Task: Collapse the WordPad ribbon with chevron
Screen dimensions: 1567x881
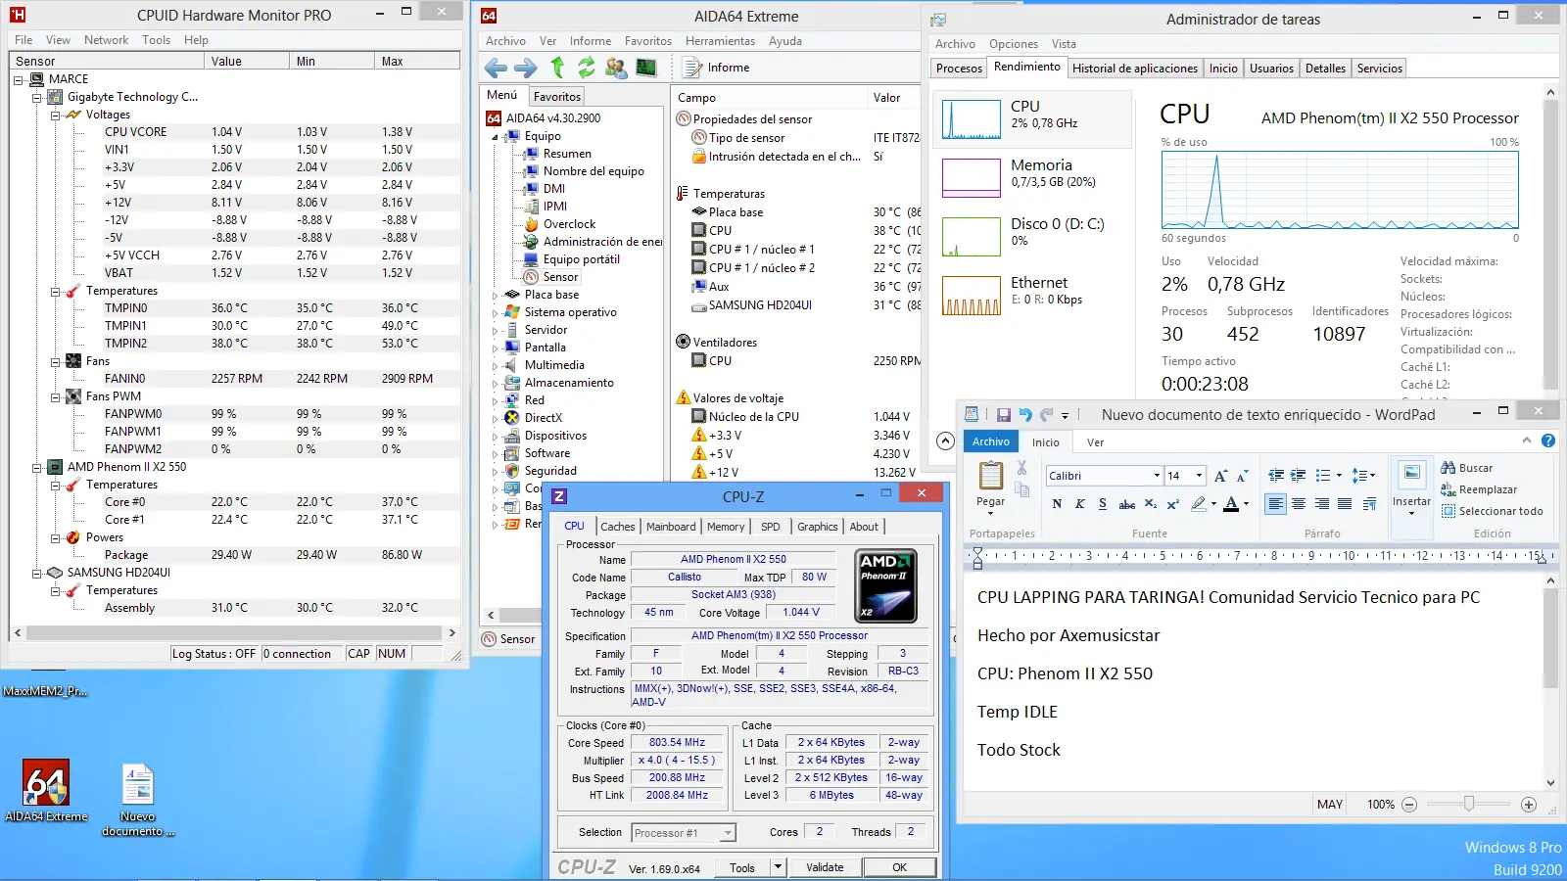Action: (x=1526, y=441)
